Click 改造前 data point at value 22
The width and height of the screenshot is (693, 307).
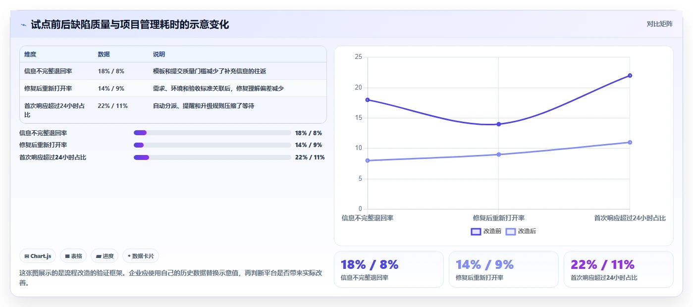[630, 75]
